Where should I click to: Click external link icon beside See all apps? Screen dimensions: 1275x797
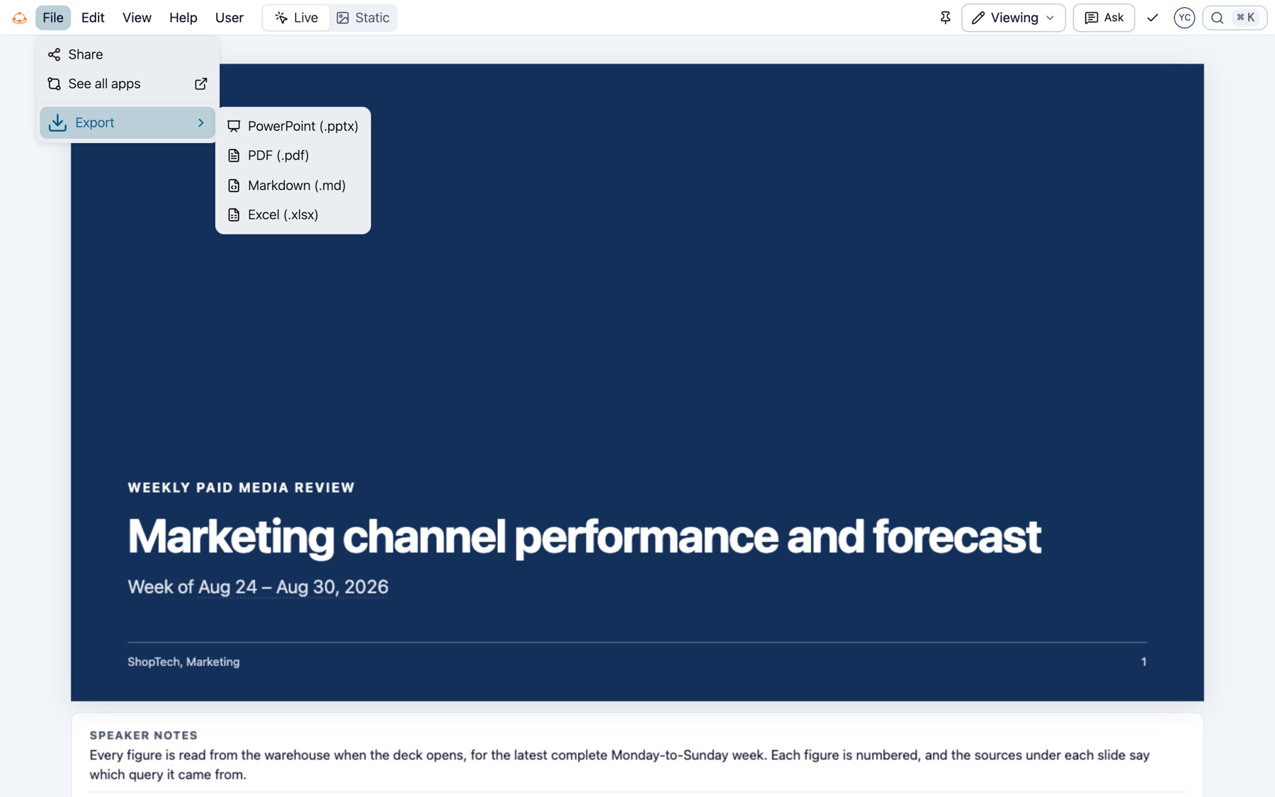[x=201, y=84]
